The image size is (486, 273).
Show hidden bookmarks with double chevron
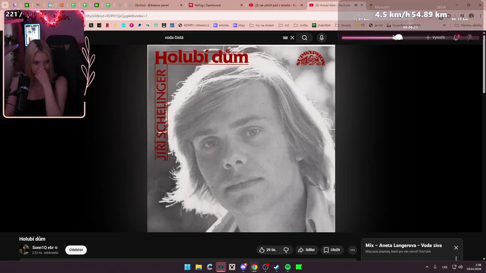(444, 25)
